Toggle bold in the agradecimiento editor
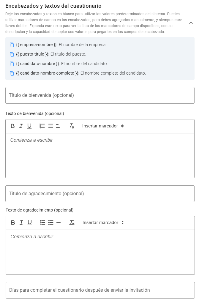This screenshot has width=199, height=303. click(x=12, y=223)
